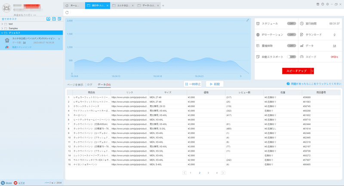Viewport: 344px width, 186px height.
Task: Toggle the 重複排除 switch
Action: point(292,46)
